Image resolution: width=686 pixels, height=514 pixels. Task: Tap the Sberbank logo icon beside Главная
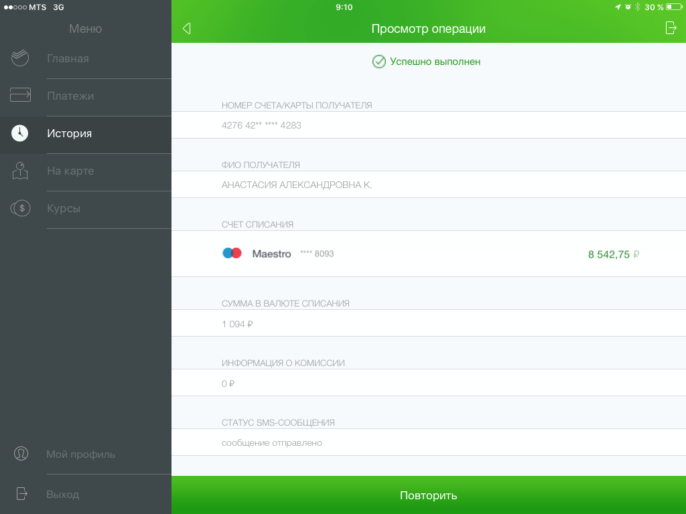[20, 58]
